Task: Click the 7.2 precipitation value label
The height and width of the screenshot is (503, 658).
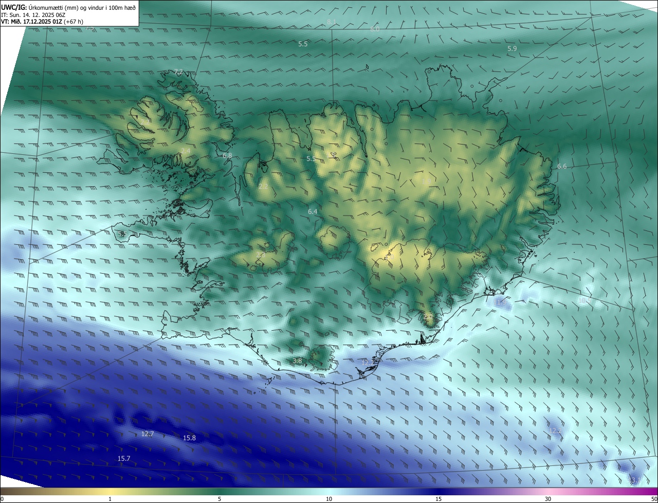Action: click(178, 71)
